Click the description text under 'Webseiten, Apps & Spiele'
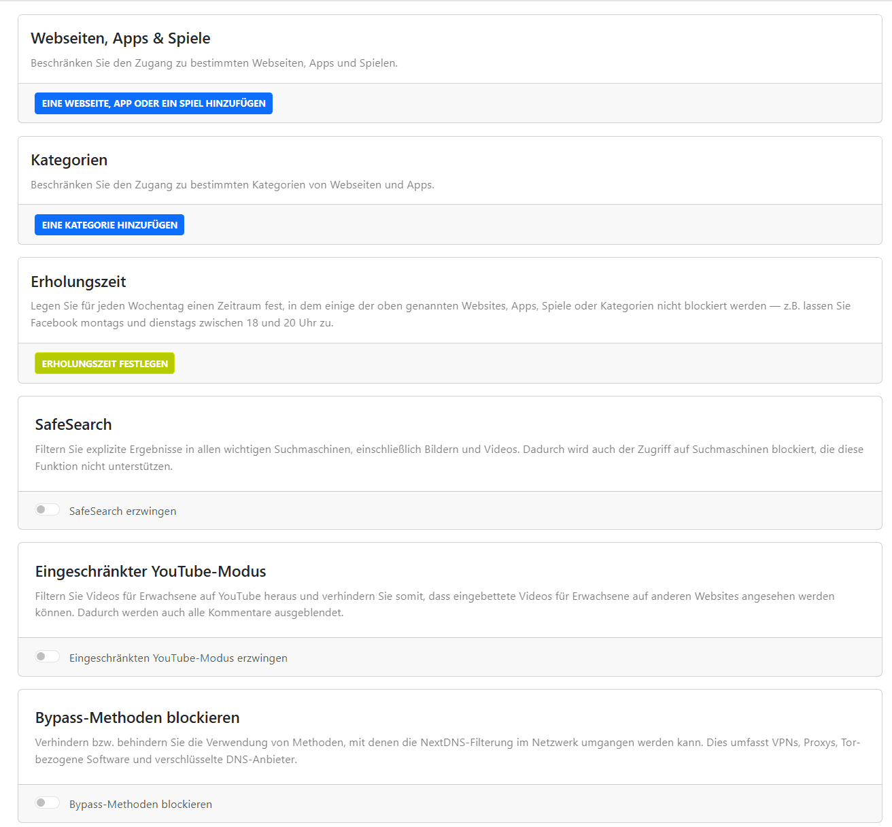This screenshot has height=827, width=892. [214, 63]
